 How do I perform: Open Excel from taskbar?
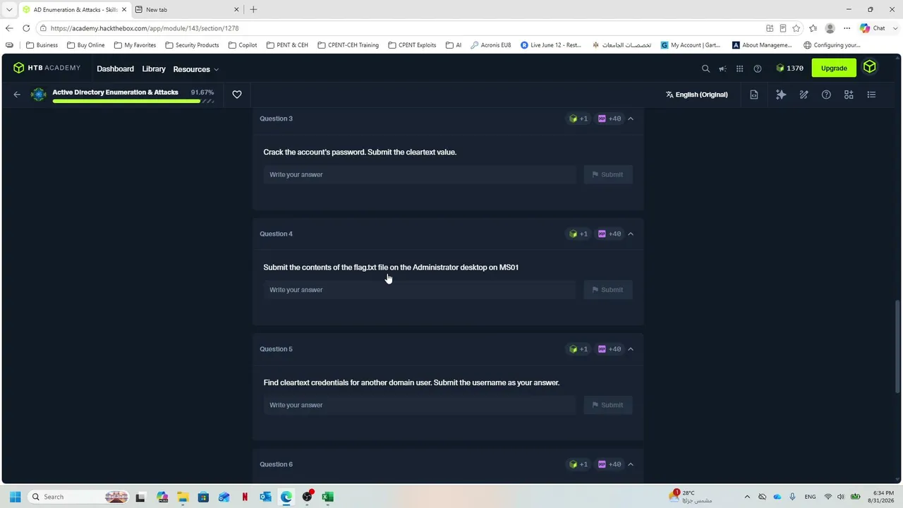click(x=327, y=497)
